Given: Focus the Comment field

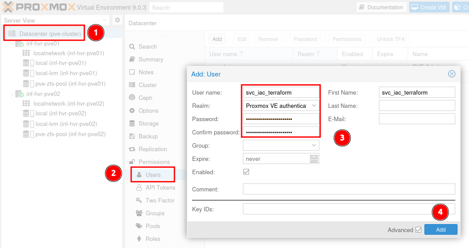Looking at the screenshot, I should (x=349, y=189).
